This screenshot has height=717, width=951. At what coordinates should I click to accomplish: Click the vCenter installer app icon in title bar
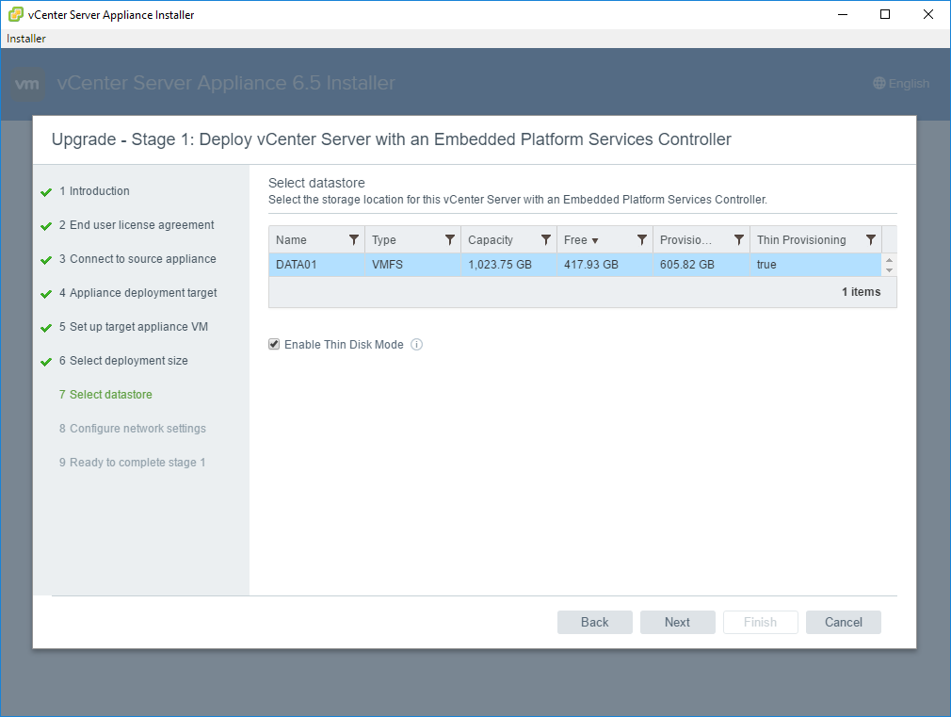[x=15, y=14]
